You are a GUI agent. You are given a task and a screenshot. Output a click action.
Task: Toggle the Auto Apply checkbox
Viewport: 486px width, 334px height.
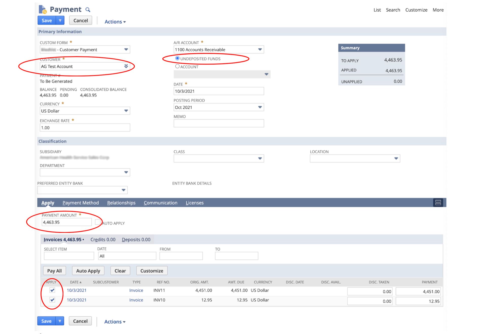98,222
